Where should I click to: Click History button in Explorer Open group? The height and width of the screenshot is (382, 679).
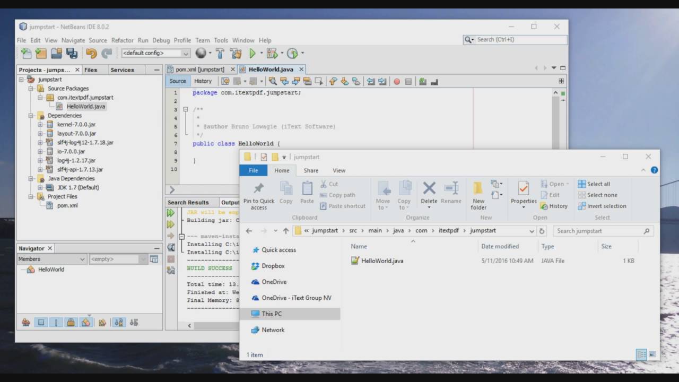pos(554,206)
